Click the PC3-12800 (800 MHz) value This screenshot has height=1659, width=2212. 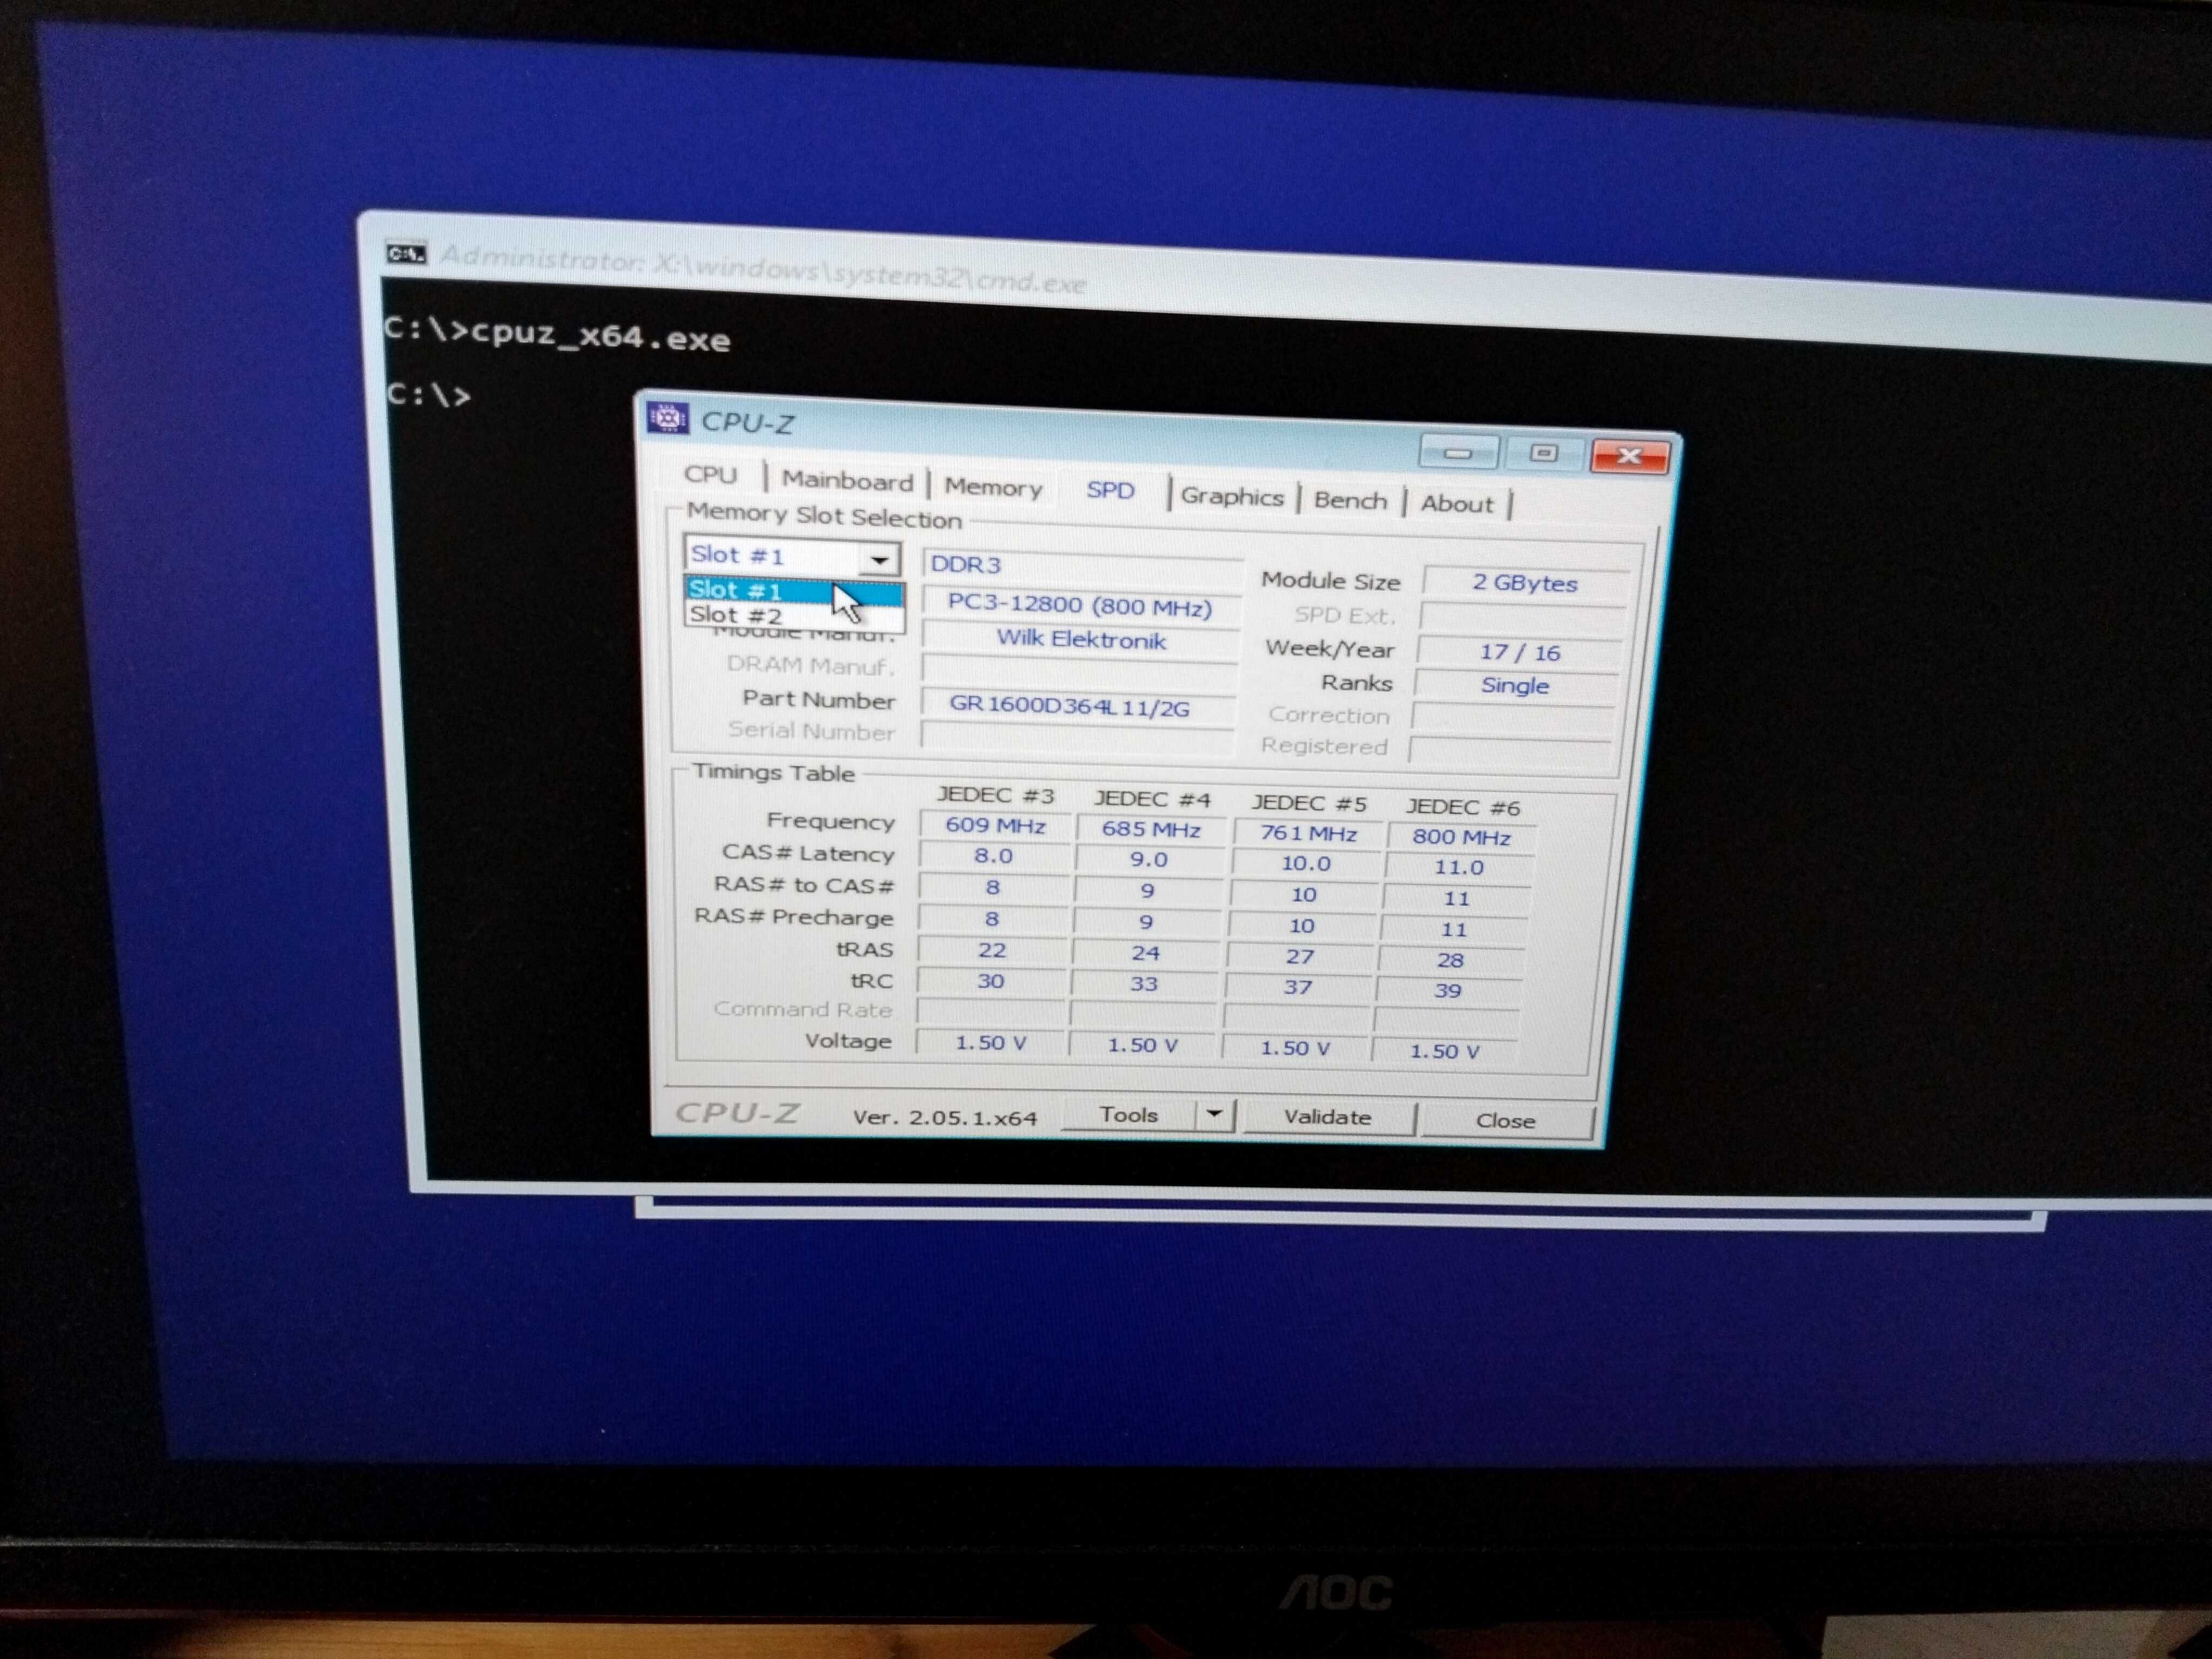pyautogui.click(x=1080, y=607)
